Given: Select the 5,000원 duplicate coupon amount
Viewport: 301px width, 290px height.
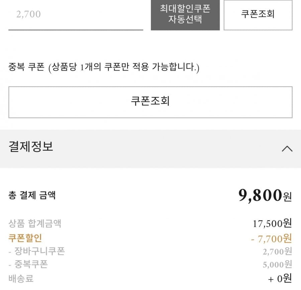Looking at the screenshot, I should coord(277,265).
